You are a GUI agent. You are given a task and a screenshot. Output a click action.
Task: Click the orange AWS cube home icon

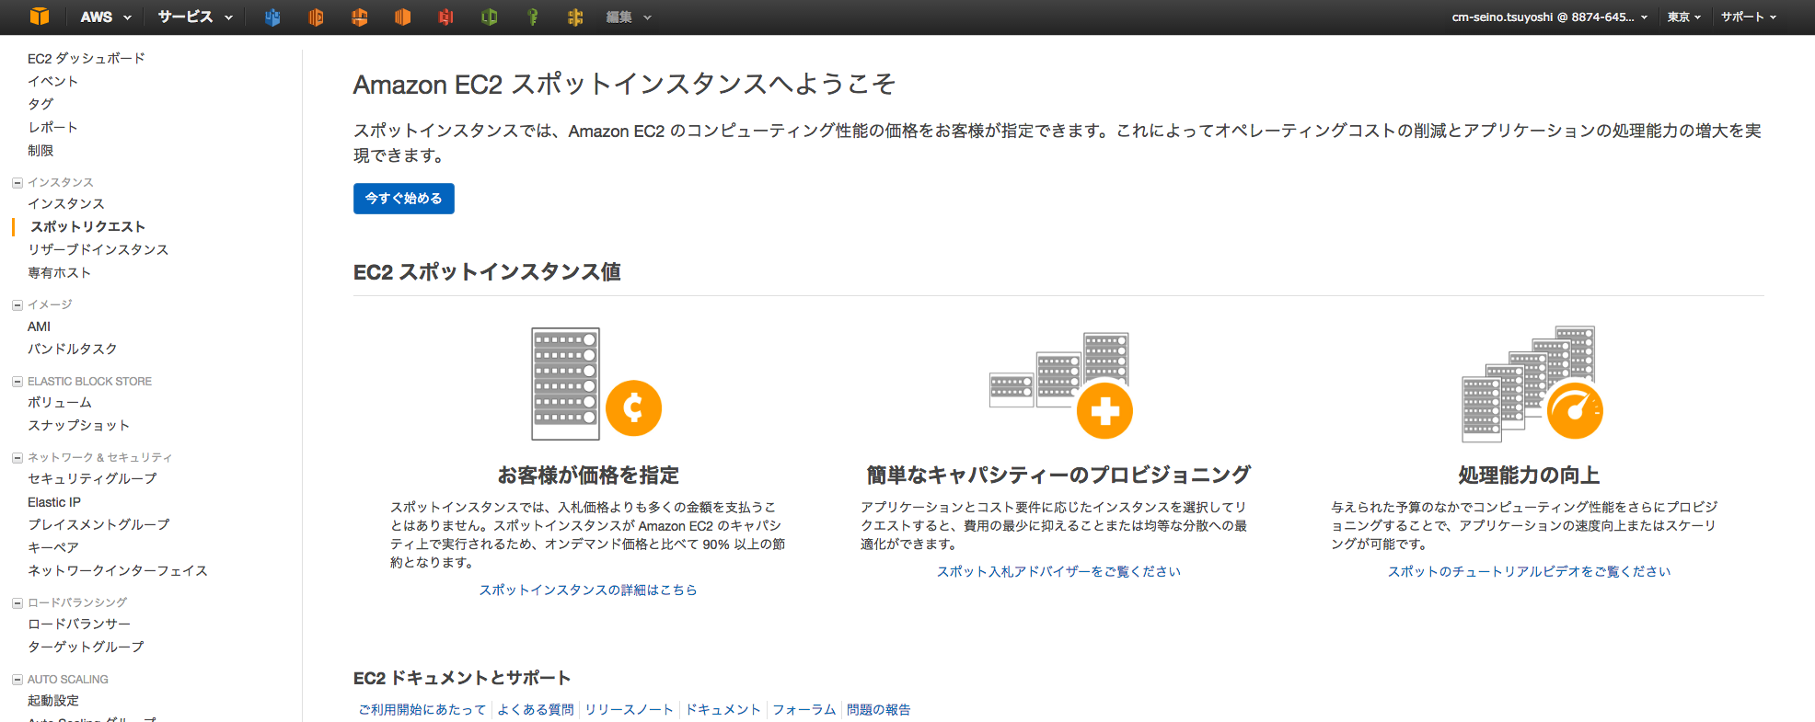pyautogui.click(x=40, y=17)
